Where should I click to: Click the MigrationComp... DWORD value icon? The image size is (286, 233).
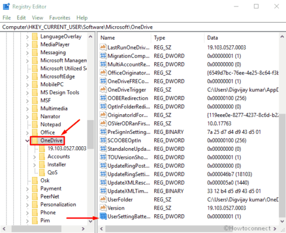(103, 56)
